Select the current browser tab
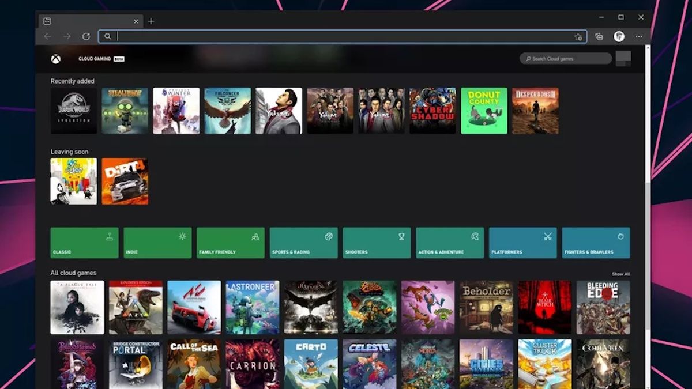This screenshot has width=692, height=389. coord(91,21)
